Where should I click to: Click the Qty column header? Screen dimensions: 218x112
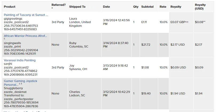(136, 7)
